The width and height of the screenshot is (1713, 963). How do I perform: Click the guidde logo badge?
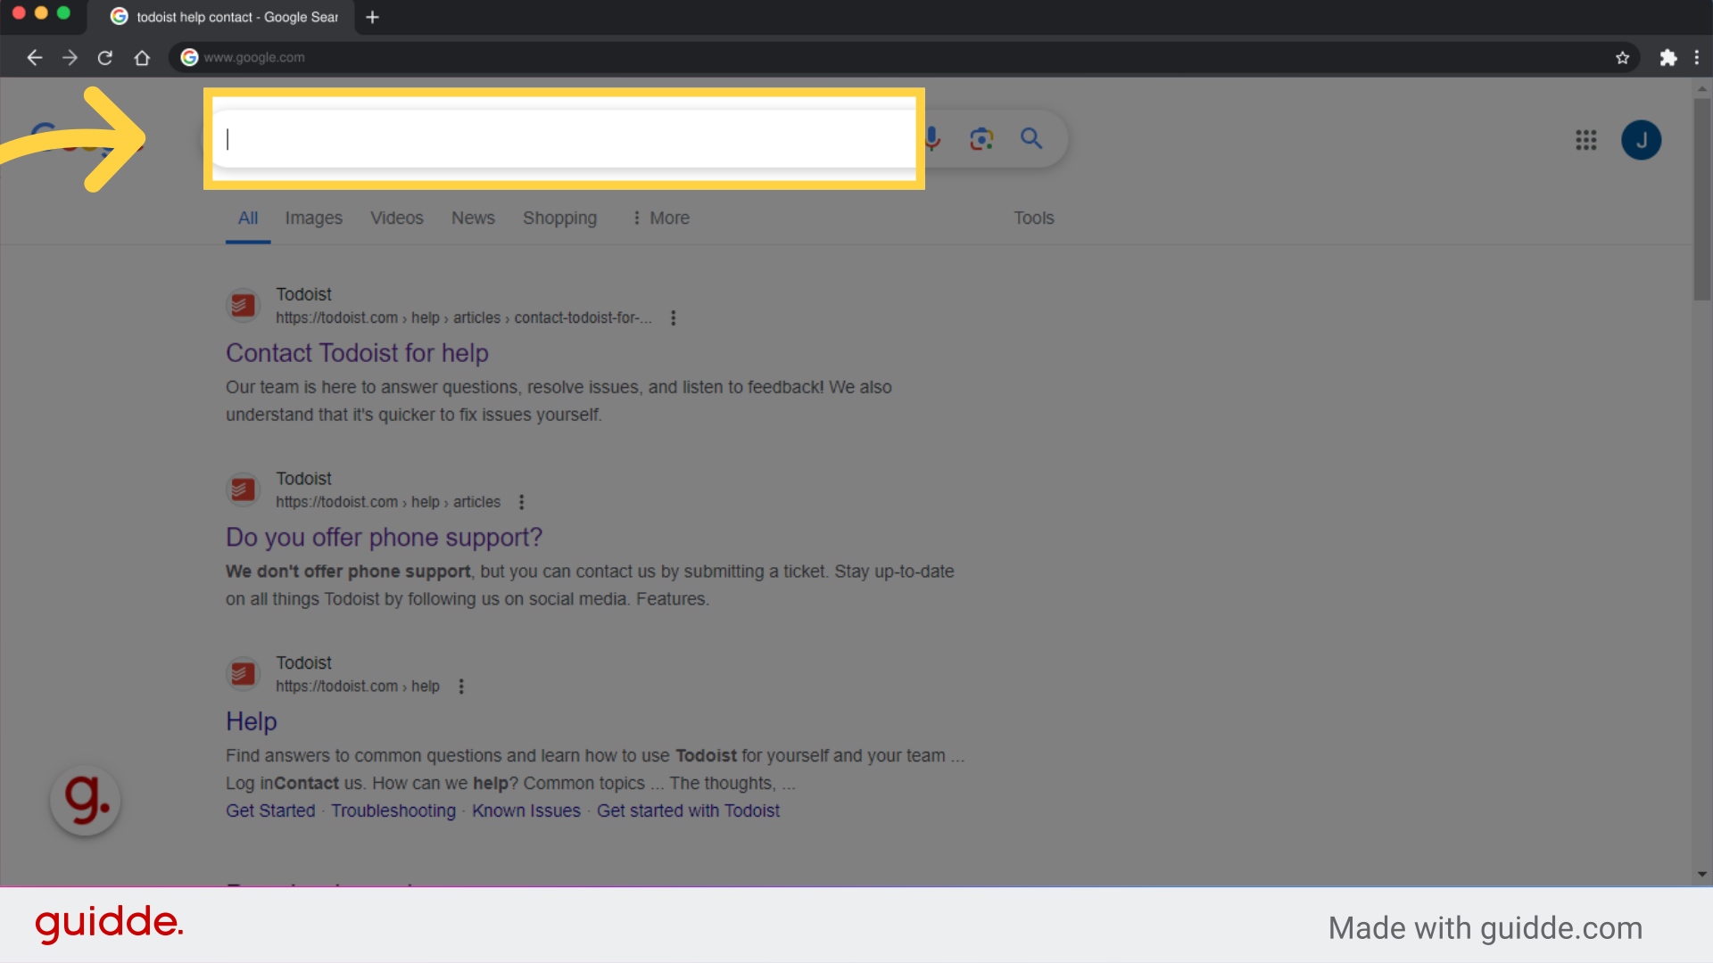point(85,801)
